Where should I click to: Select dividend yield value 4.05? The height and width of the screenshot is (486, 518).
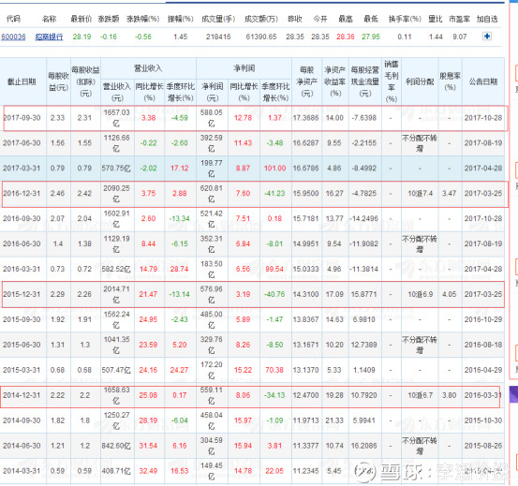point(450,294)
